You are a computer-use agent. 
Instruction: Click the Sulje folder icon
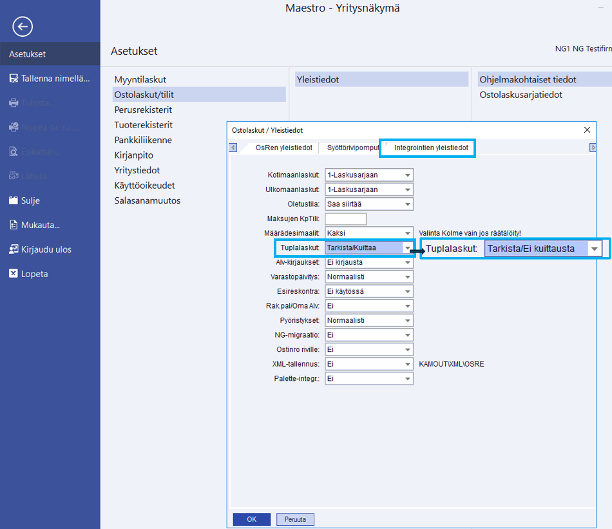14,200
